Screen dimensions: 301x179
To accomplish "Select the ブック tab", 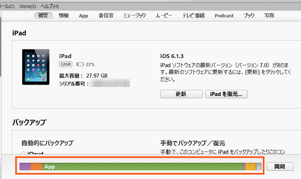I will point(249,16).
